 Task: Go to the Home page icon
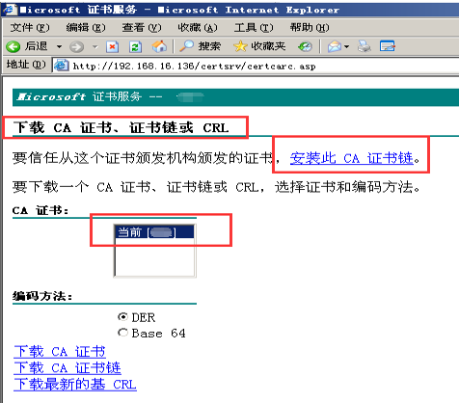(159, 46)
